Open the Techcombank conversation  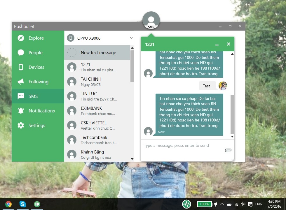93,140
